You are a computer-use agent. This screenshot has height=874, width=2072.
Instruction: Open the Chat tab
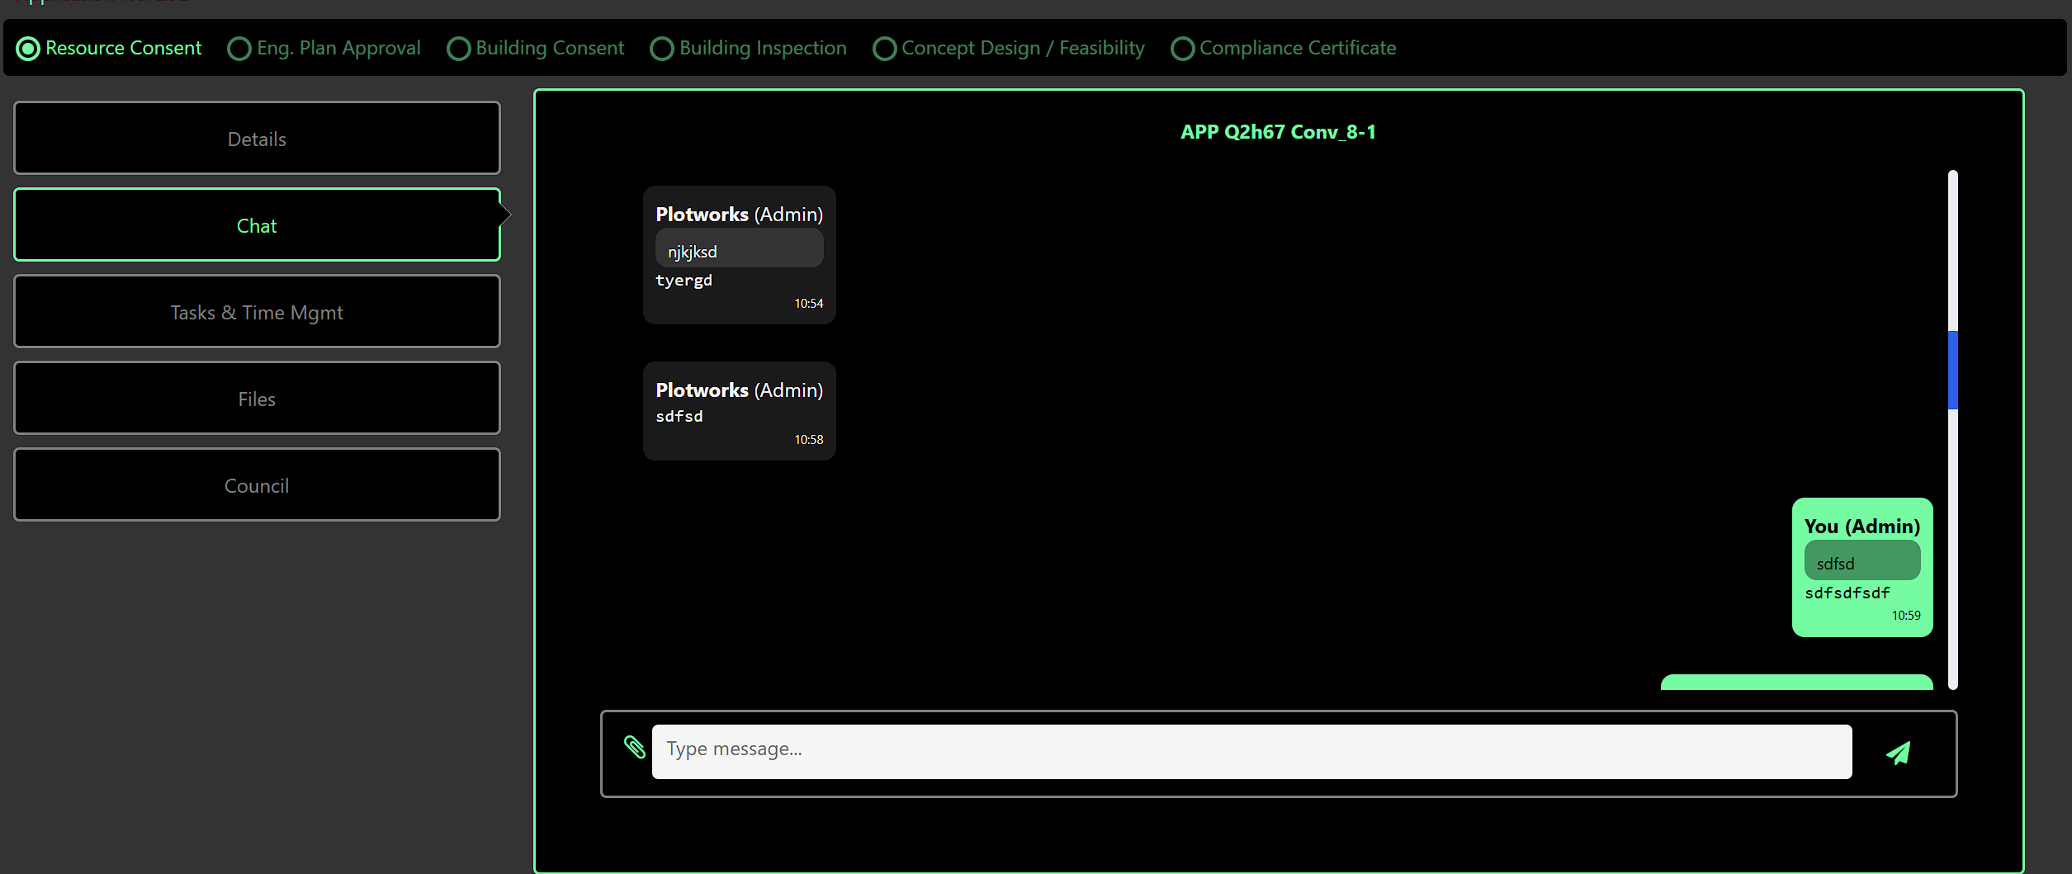(257, 225)
